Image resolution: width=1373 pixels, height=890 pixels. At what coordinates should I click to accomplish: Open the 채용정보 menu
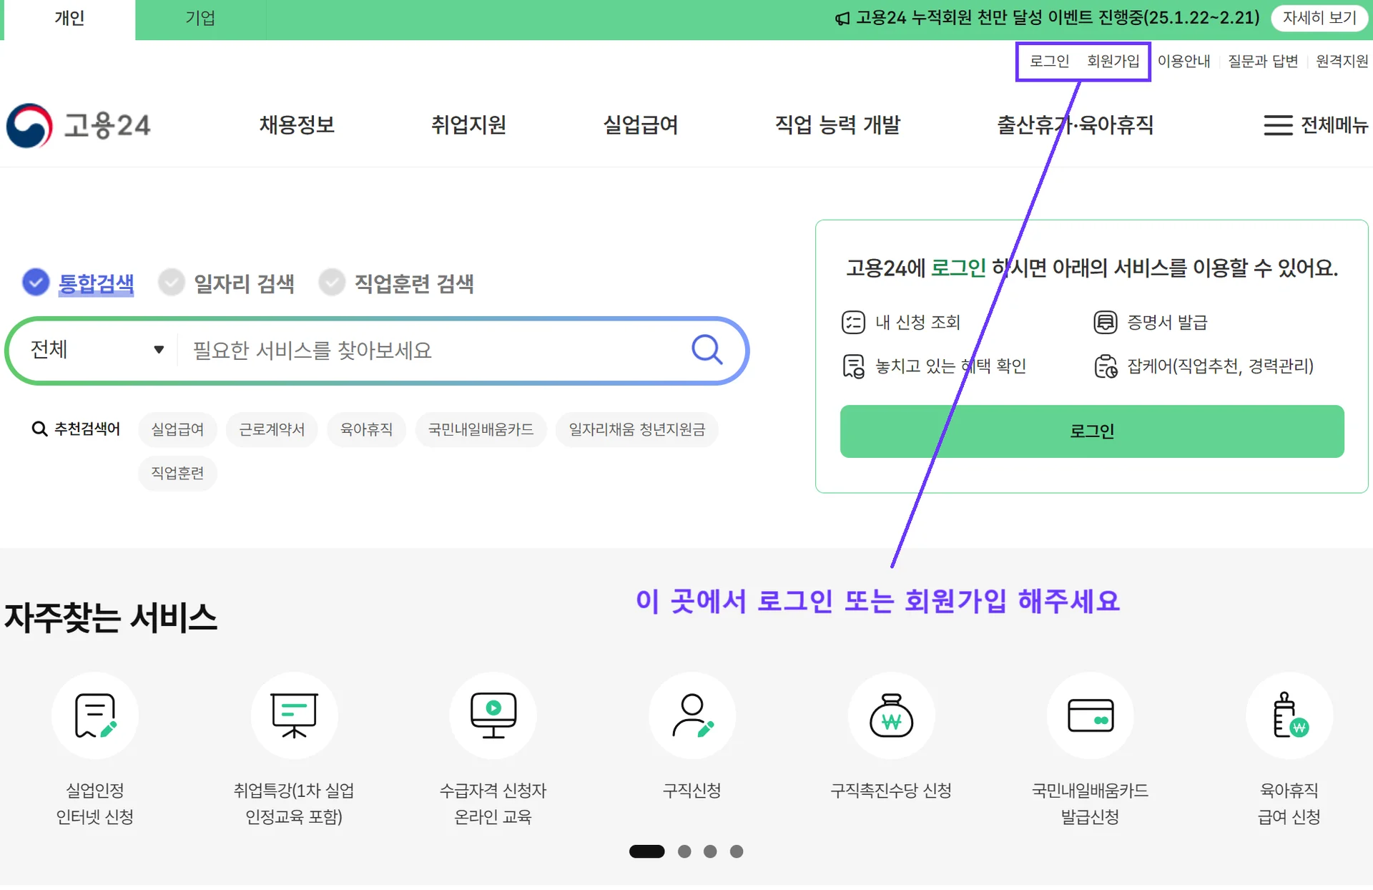[x=297, y=125]
